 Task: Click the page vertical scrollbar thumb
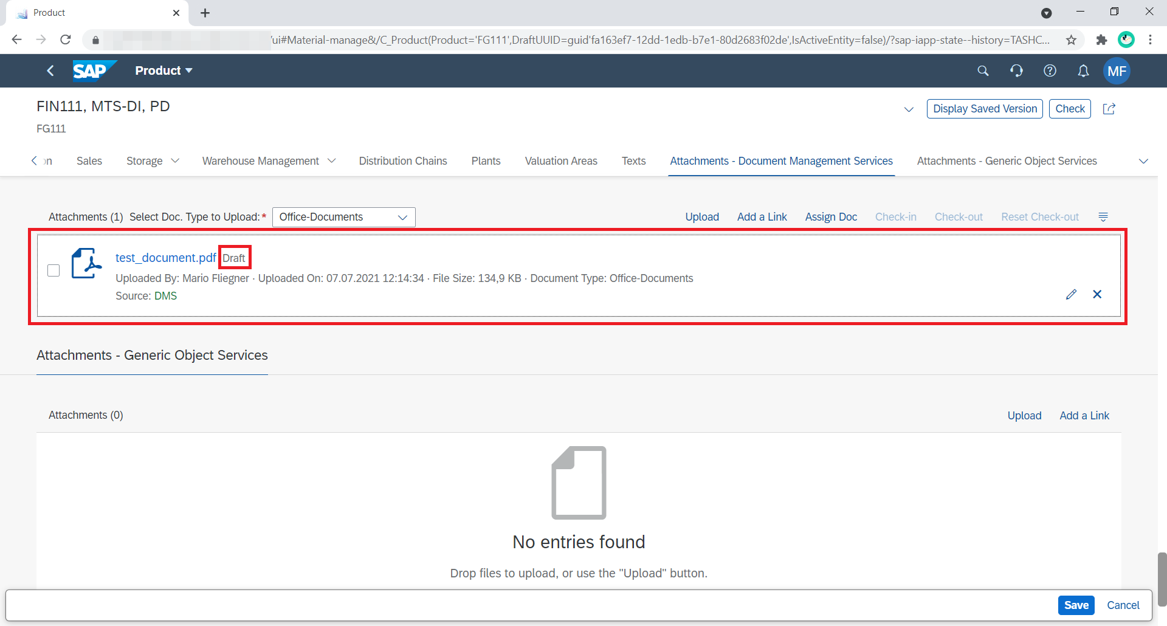coord(1162,579)
